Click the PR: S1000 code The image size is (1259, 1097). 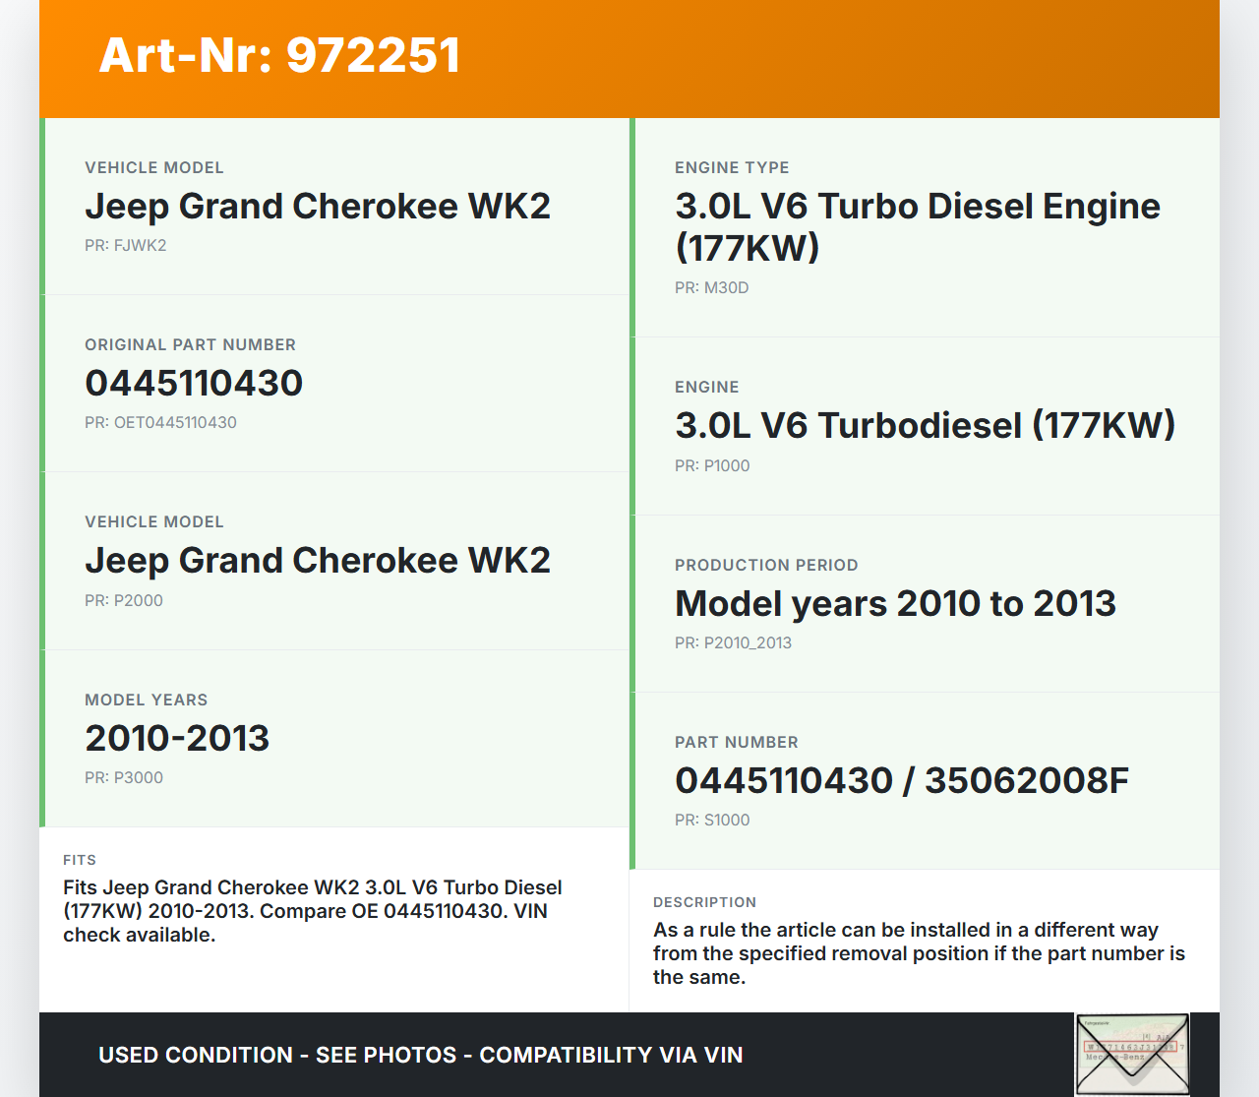pos(712,821)
